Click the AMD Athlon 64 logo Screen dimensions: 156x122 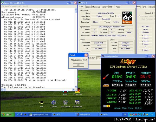click(127, 18)
